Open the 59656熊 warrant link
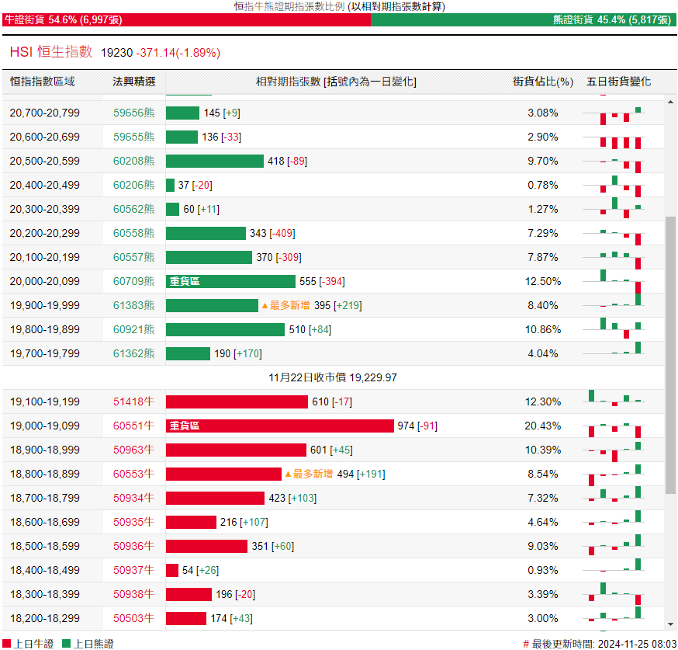Image resolution: width=678 pixels, height=650 pixels. tap(133, 113)
